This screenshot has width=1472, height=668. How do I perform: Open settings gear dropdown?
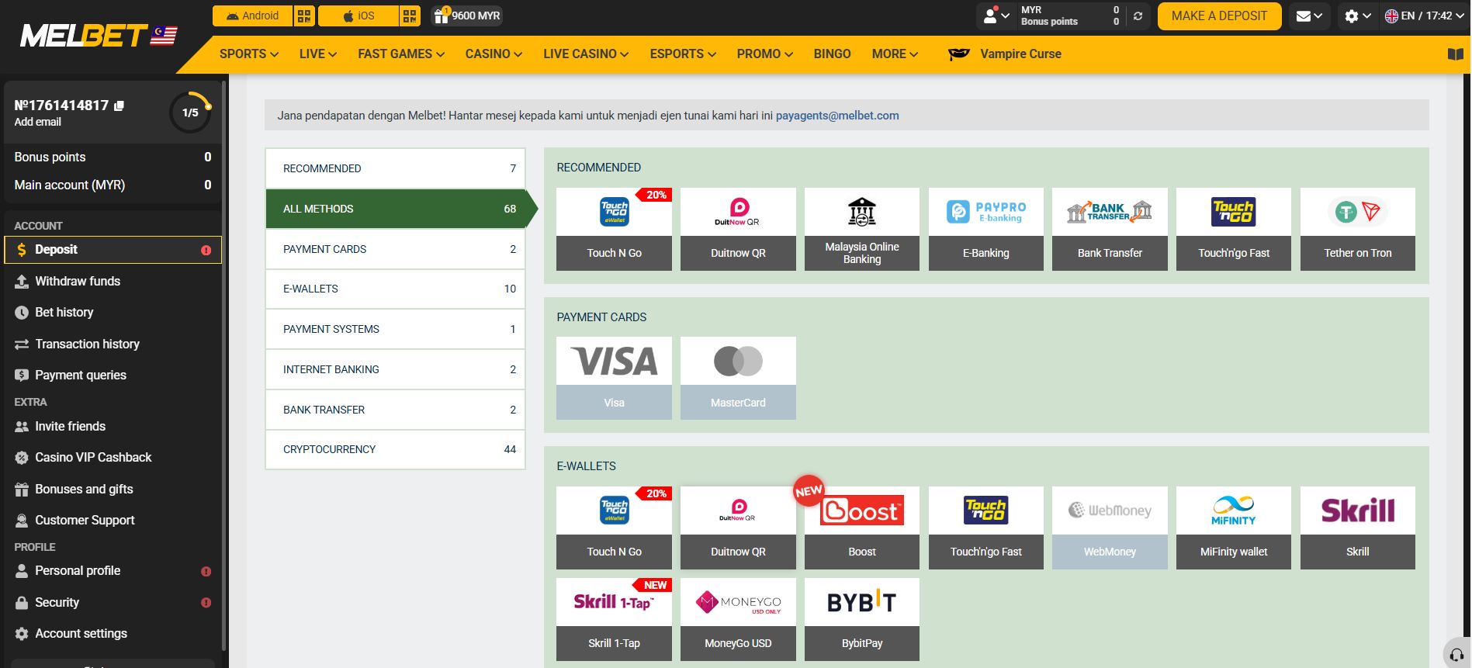(x=1357, y=16)
